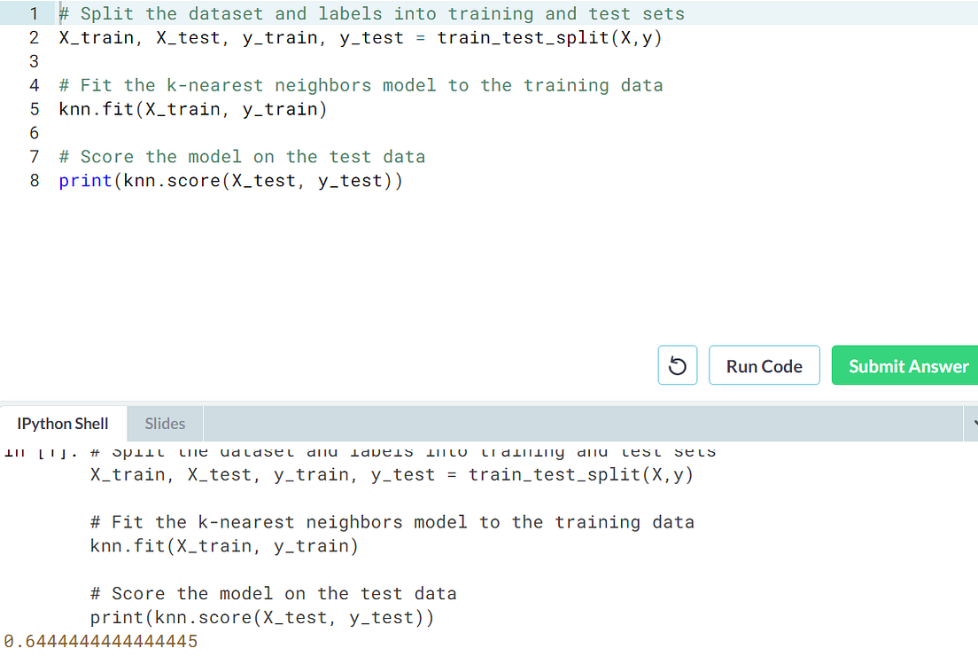Click the reset code circular-arrow icon
Viewport: 978px width, 672px height.
tap(677, 364)
